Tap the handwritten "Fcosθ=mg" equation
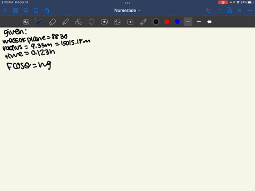The image size is (255, 191). [x=29, y=66]
